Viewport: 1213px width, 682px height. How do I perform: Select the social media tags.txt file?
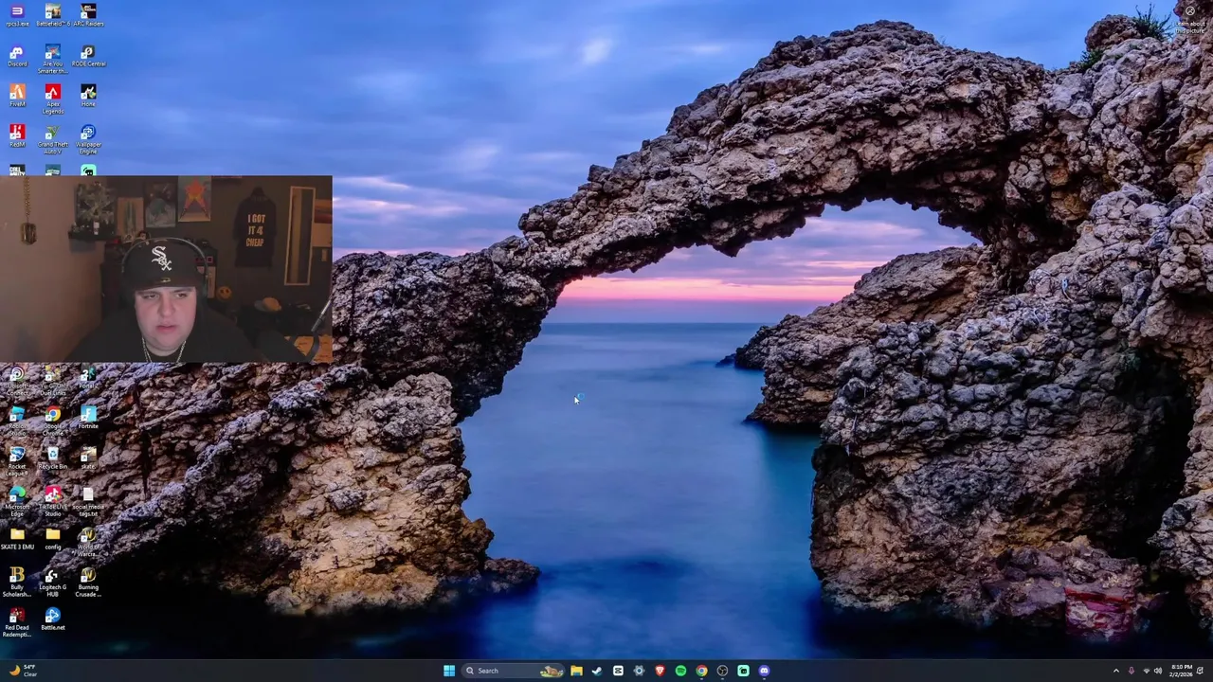88,501
